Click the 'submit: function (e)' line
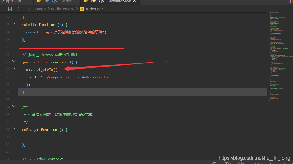Viewport: 293px width, 164px height. point(45,25)
